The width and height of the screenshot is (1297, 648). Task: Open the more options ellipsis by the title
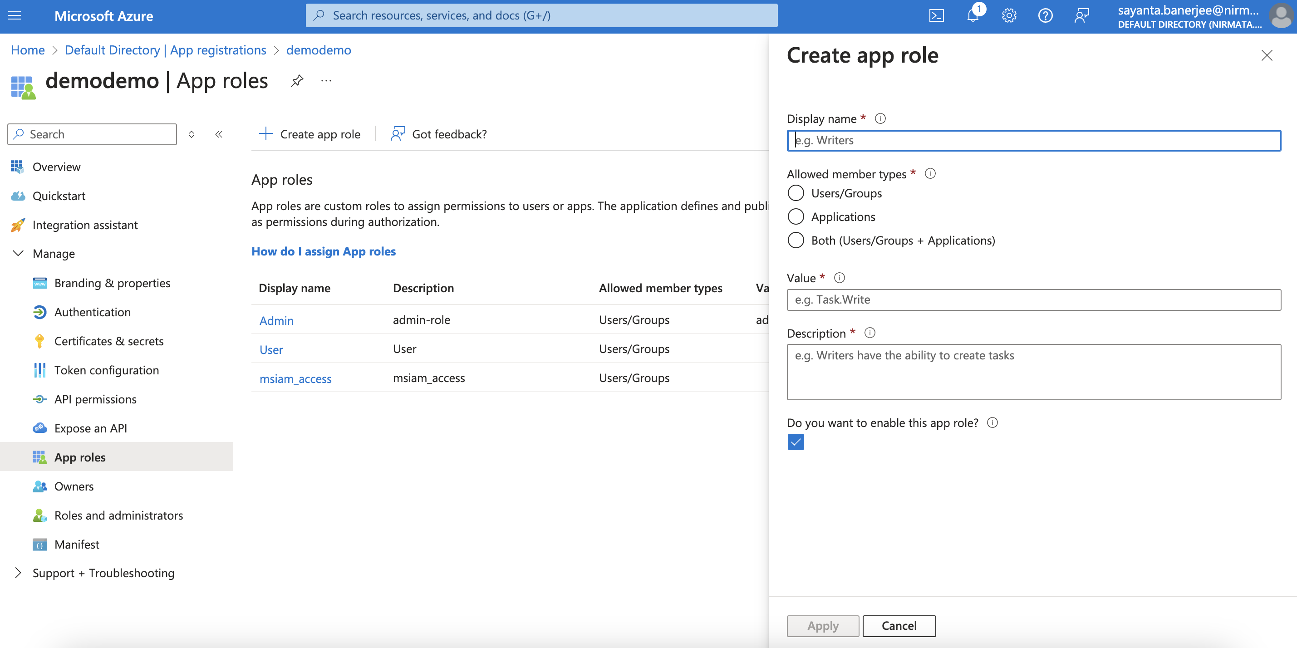(x=326, y=81)
